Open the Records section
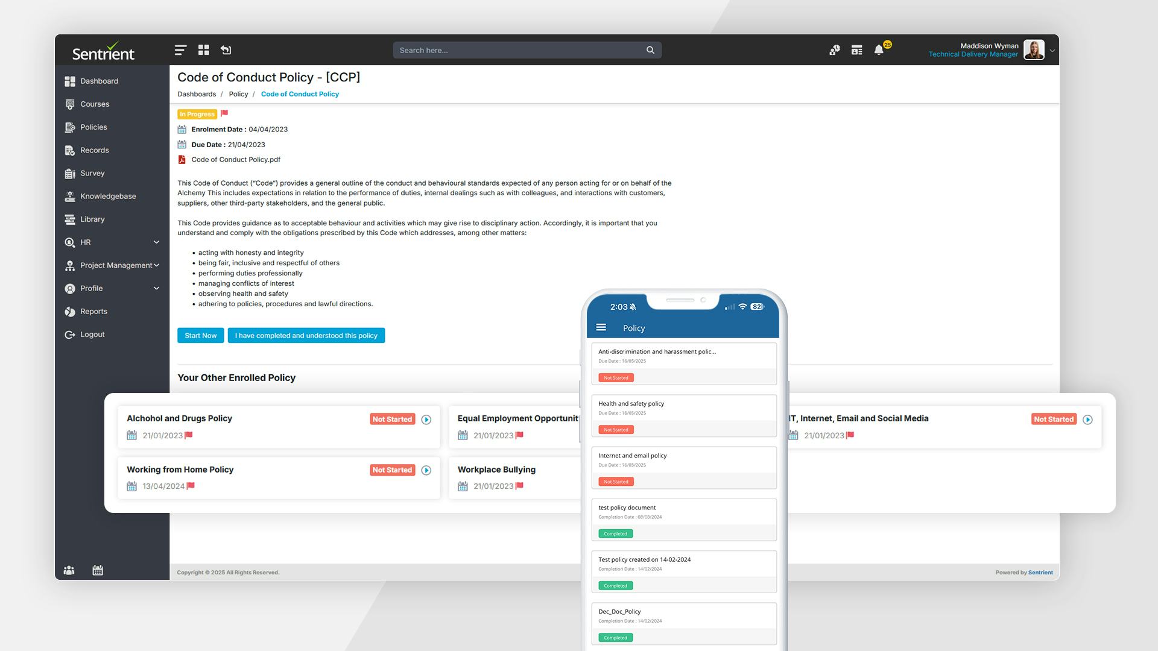The image size is (1158, 651). [x=95, y=150]
